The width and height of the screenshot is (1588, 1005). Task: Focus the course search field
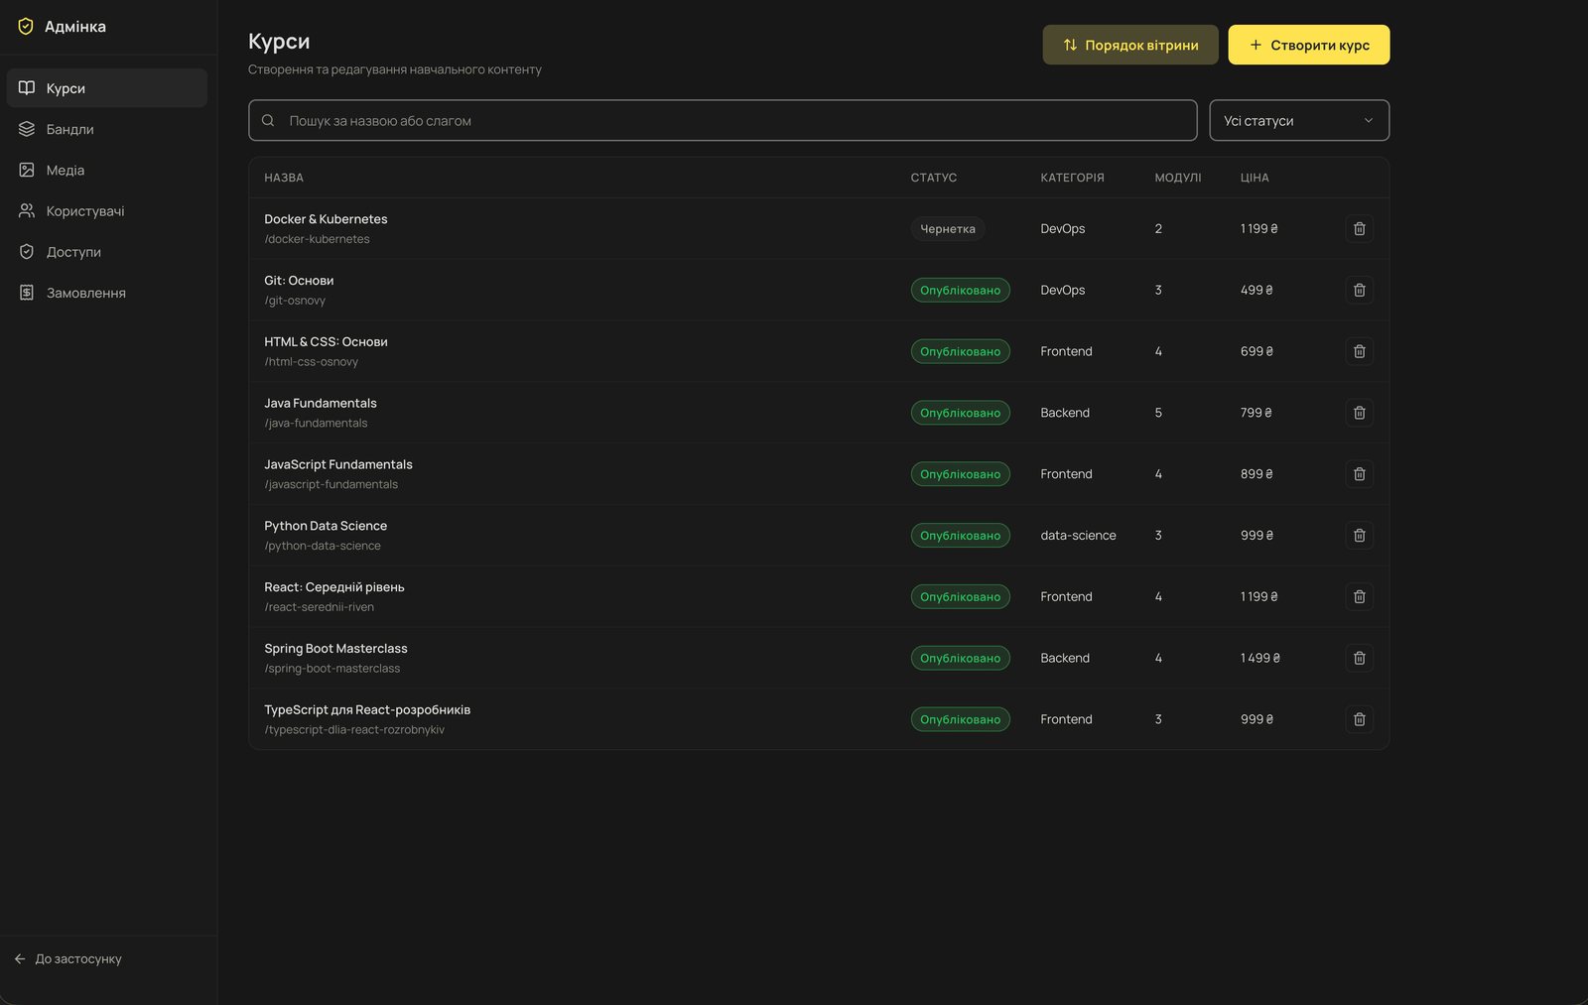tap(723, 121)
